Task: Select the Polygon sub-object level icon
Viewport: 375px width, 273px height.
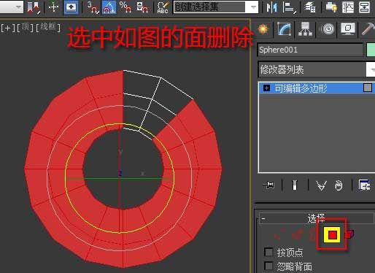Action: click(x=332, y=235)
